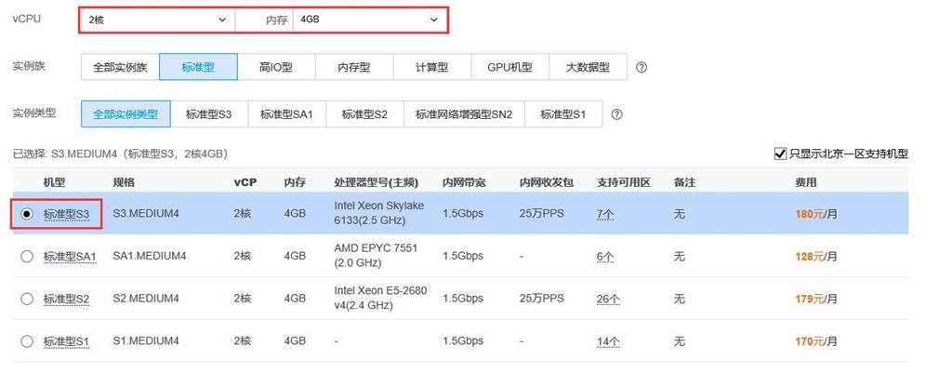Filter by 标准型SA1 instance type button
Image resolution: width=952 pixels, height=373 pixels.
coord(287,114)
